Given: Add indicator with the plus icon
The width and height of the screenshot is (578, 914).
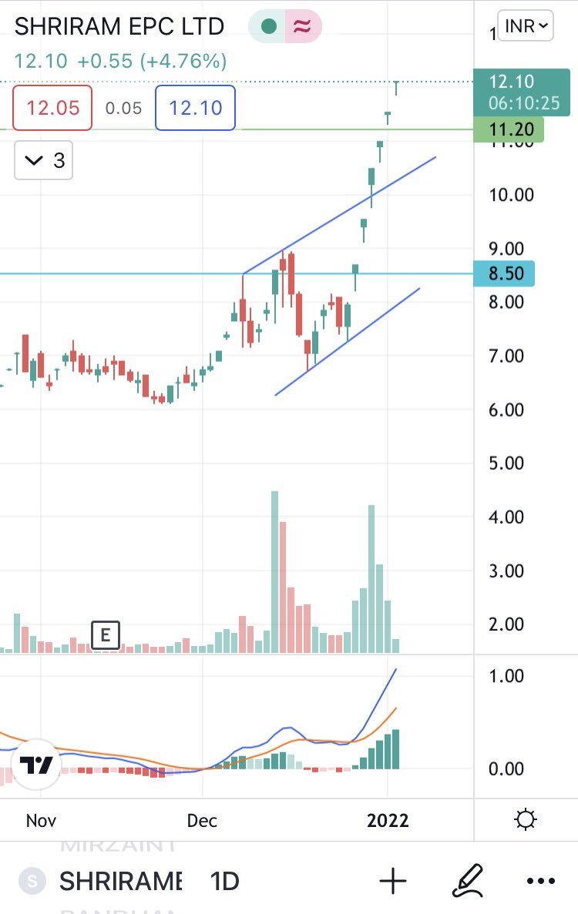Looking at the screenshot, I should 393,880.
